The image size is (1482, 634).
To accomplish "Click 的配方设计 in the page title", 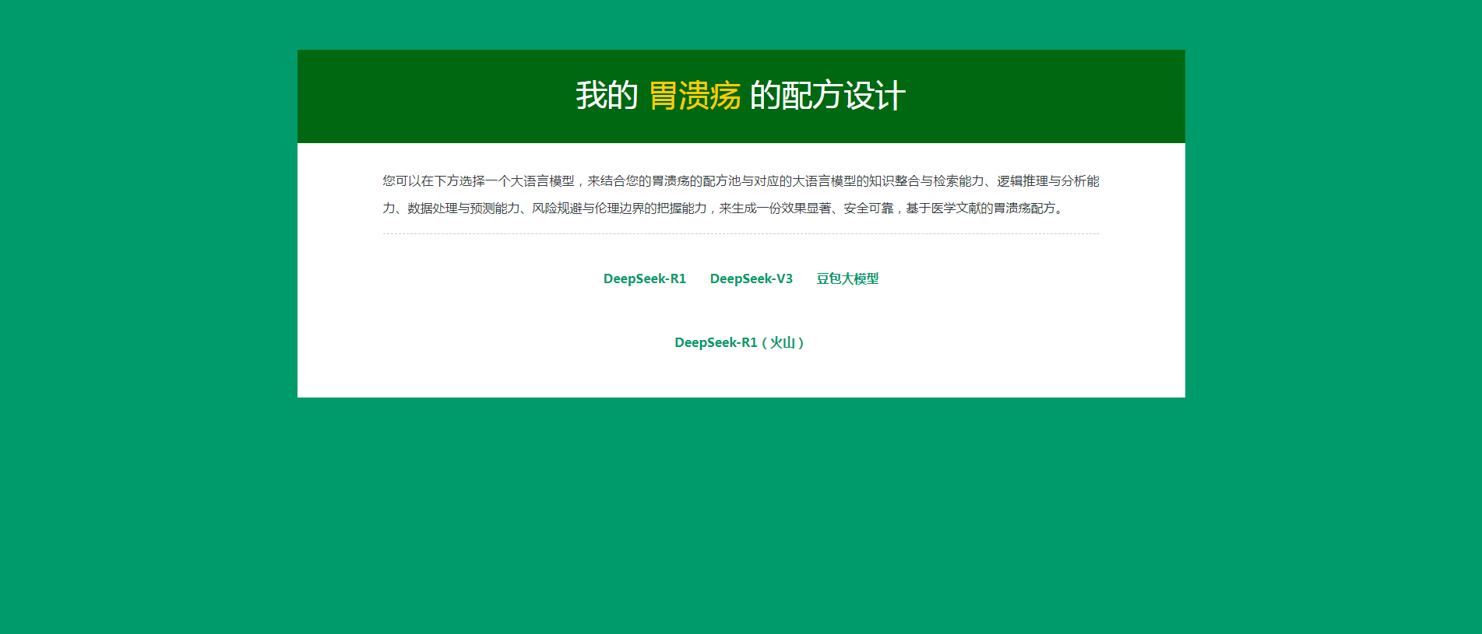I will (827, 96).
